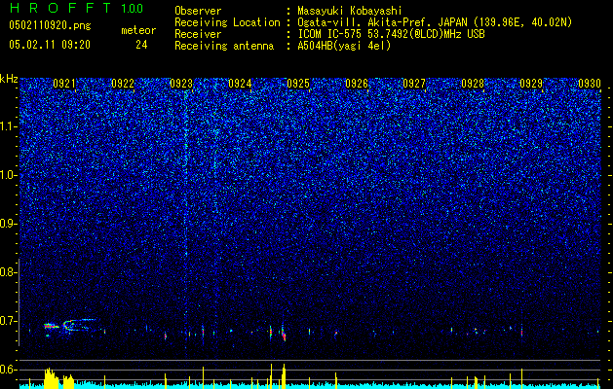Click the 0929 time marker
This screenshot has width=613, height=389.
[531, 84]
